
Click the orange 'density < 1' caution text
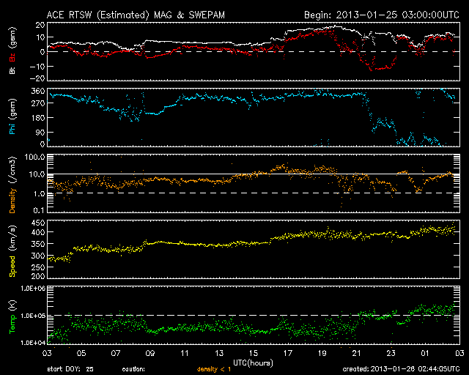(214, 369)
